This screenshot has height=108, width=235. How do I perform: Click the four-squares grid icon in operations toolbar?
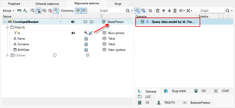(x=150, y=11)
